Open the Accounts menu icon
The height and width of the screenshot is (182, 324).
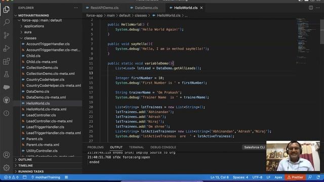point(7,155)
